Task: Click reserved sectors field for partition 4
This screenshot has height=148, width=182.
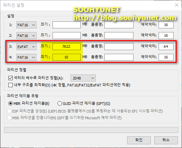Action: (166, 57)
